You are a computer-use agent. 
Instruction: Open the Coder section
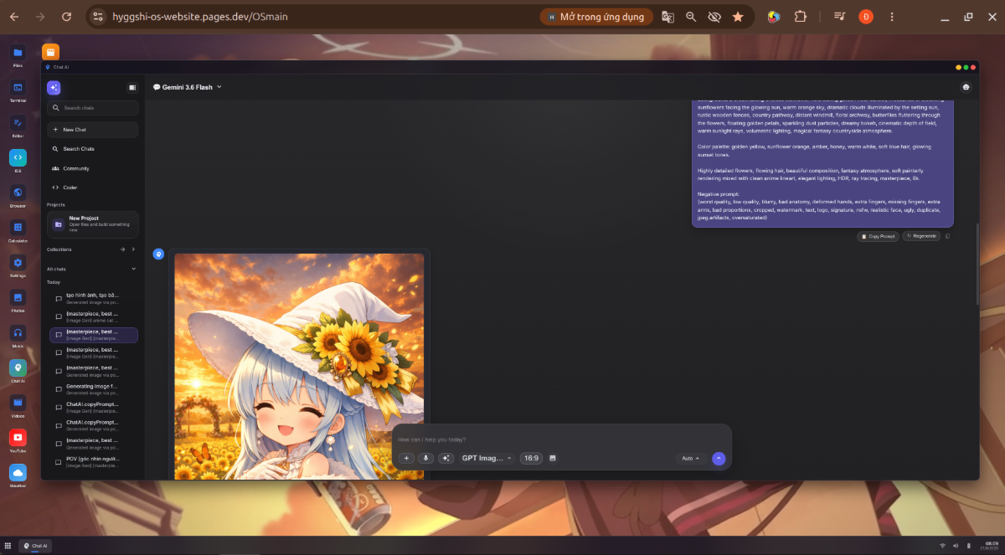click(93, 188)
